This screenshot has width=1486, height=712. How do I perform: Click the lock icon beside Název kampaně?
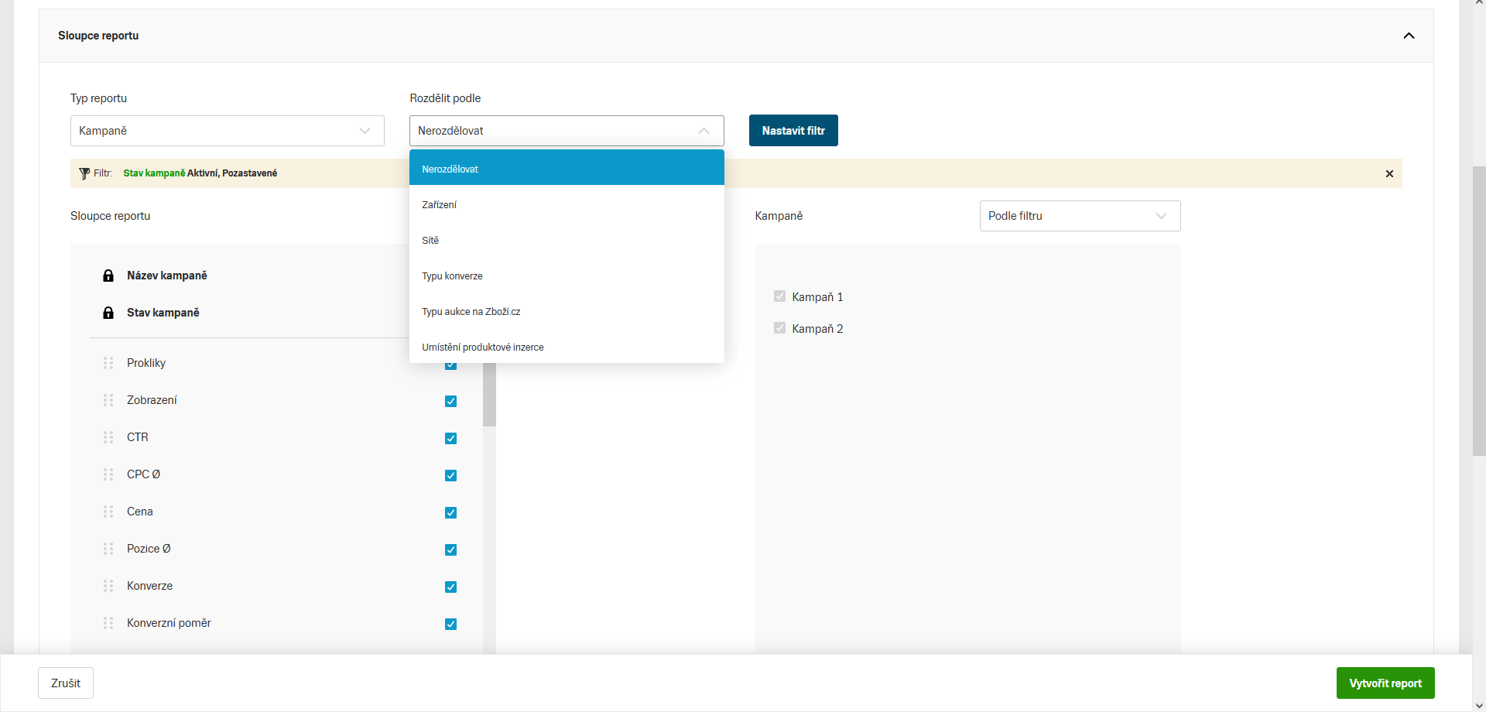[x=108, y=276]
